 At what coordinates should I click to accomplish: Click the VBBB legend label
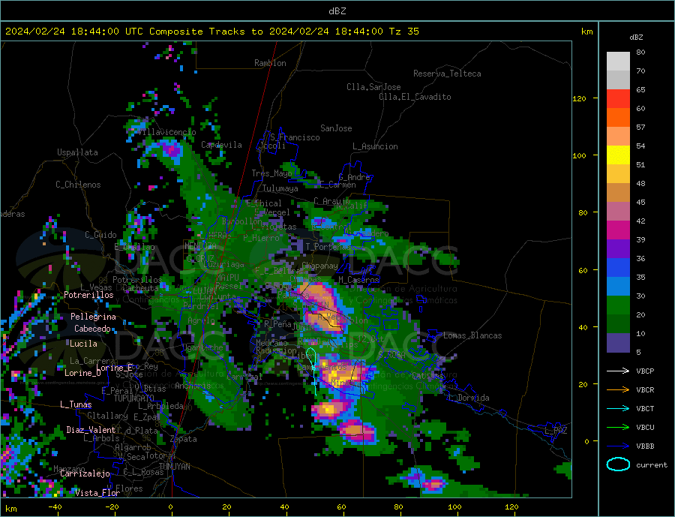coord(645,446)
